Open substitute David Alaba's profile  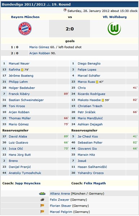(18, 136)
